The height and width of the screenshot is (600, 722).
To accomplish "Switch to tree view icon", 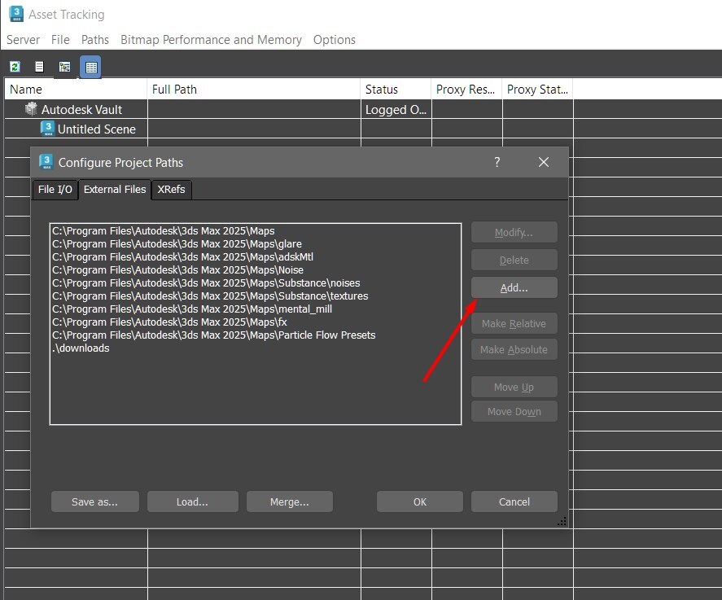I will [64, 67].
